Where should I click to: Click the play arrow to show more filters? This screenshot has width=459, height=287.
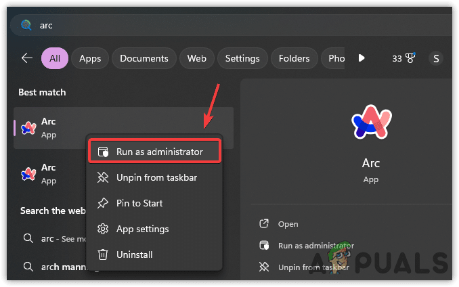pos(362,58)
